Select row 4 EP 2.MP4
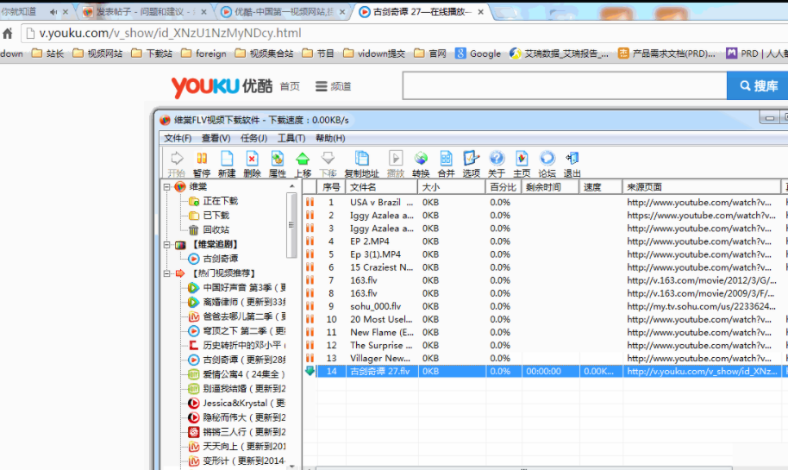Image resolution: width=788 pixels, height=470 pixels. pyautogui.click(x=543, y=241)
